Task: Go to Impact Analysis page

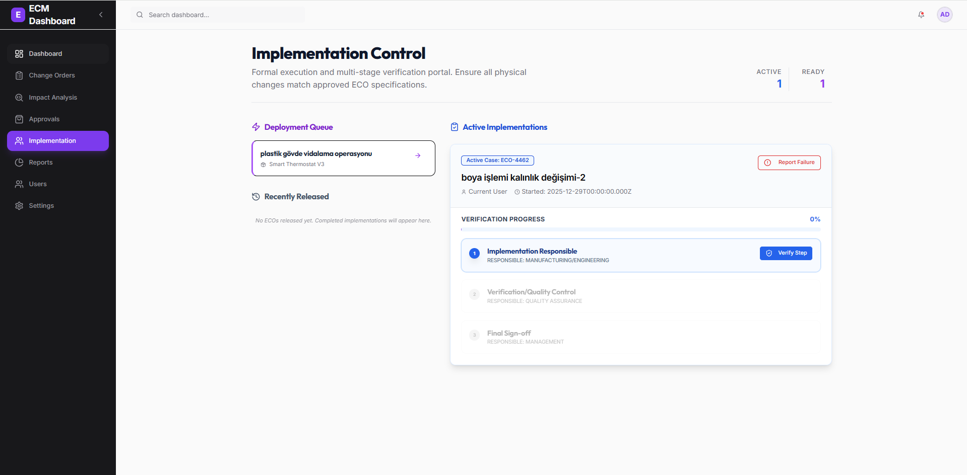Action: coord(52,98)
